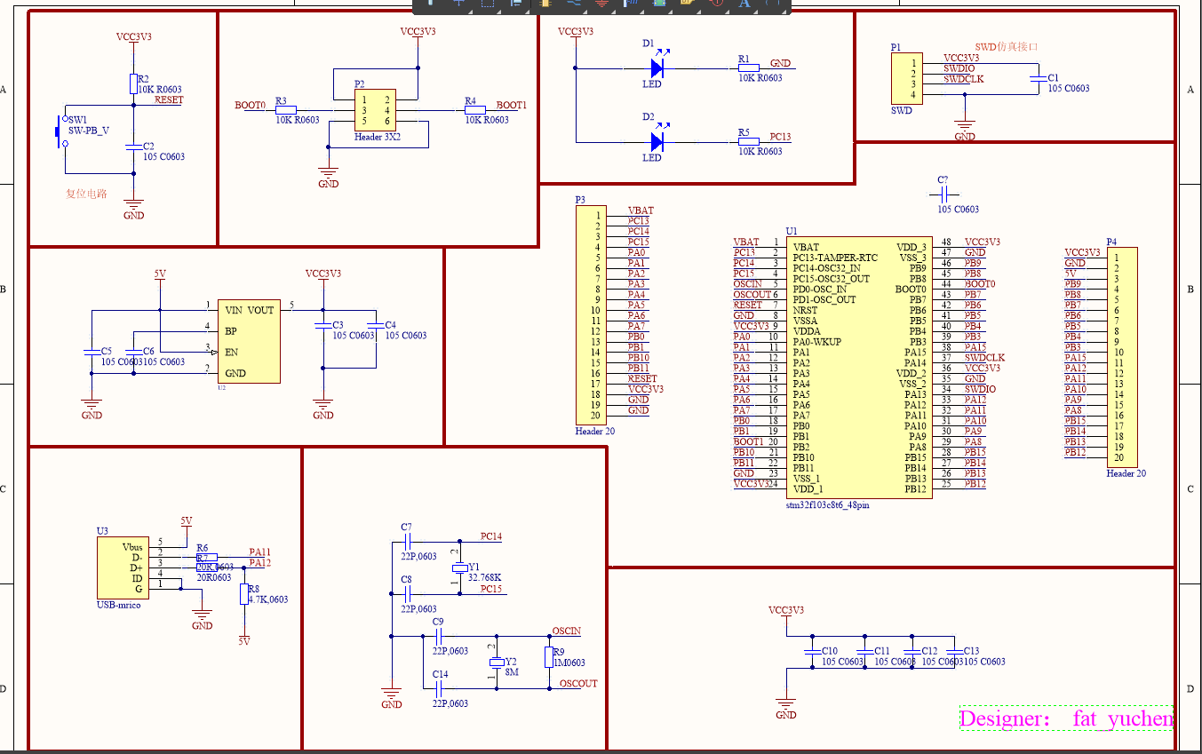Select resistor R5 connected to D2

(749, 141)
